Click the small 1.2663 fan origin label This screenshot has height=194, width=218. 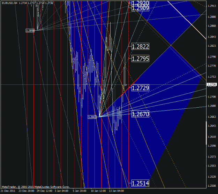coord(92,117)
